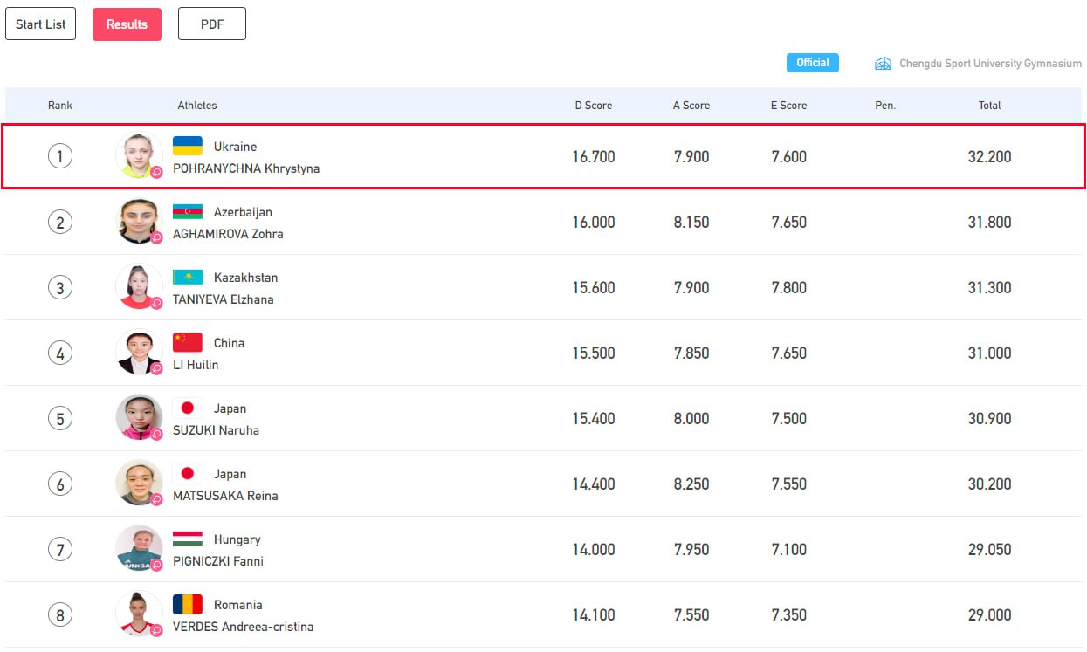The width and height of the screenshot is (1087, 652).
Task: Click the Kazakhstan country label
Action: click(246, 278)
